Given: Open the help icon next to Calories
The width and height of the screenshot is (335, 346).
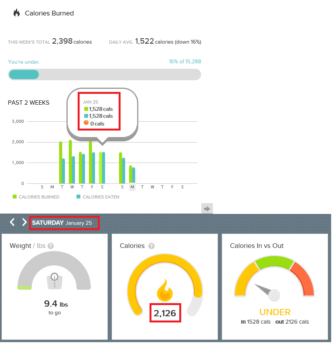Looking at the screenshot, I should coord(151,246).
